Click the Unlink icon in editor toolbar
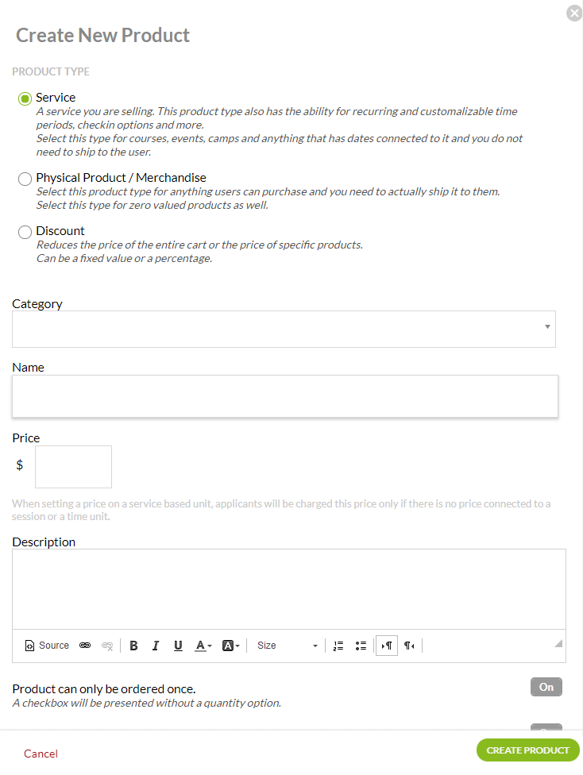Screen dimensions: 583x775 tap(107, 646)
